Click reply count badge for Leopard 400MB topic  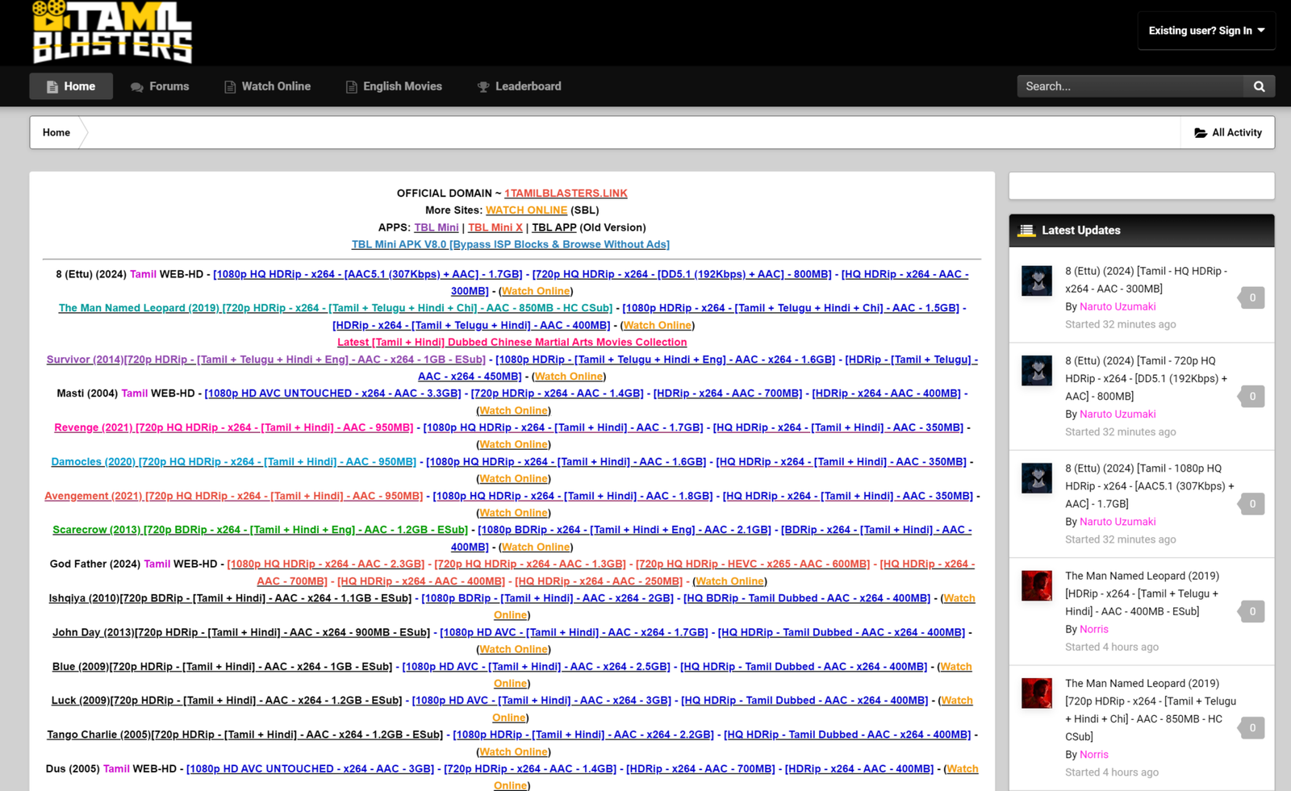pos(1251,611)
